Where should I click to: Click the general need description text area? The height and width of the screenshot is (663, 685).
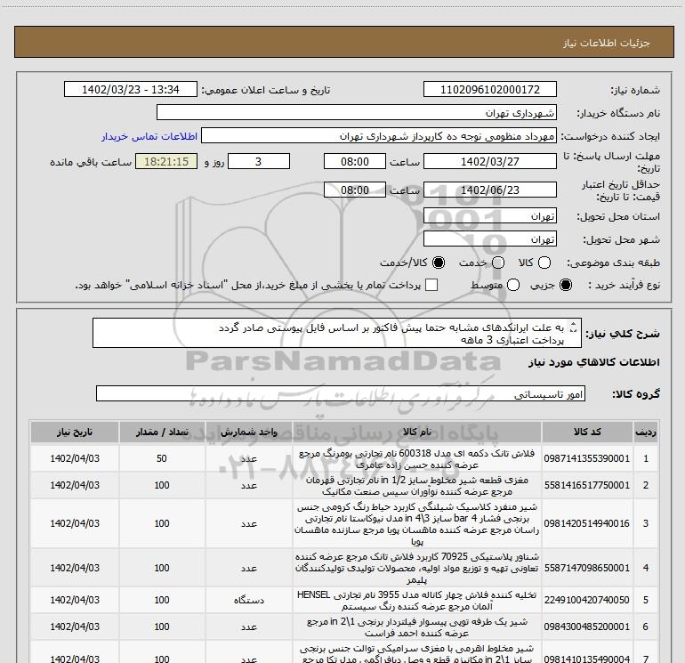click(337, 333)
